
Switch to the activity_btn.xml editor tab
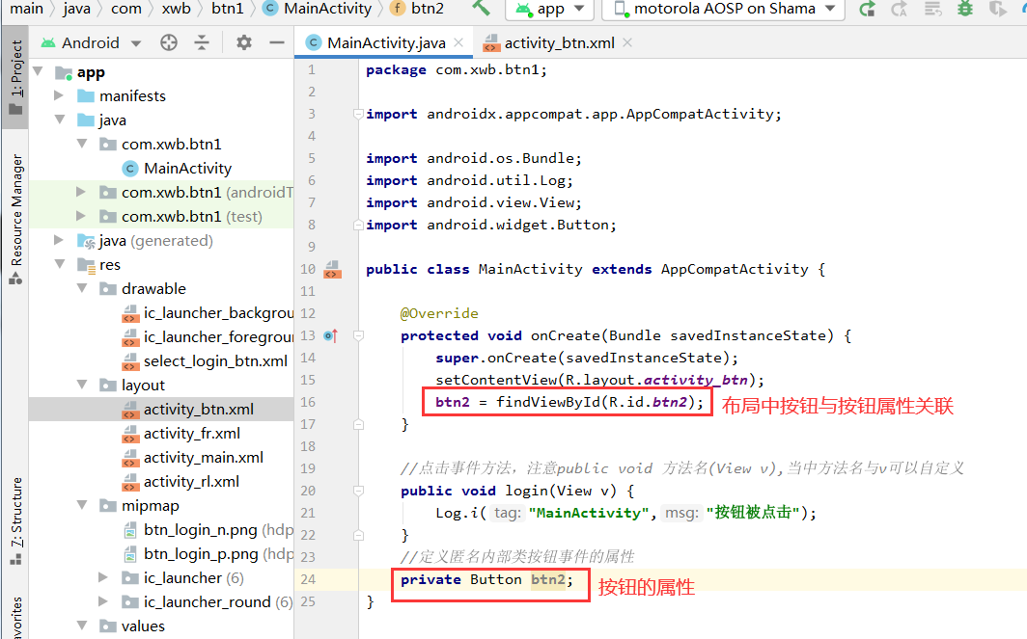pyautogui.click(x=557, y=43)
